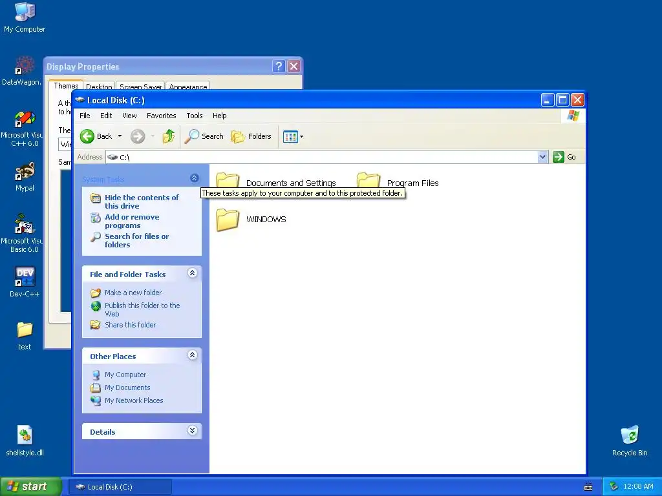Select the WINDOWS folder icon

point(228,220)
